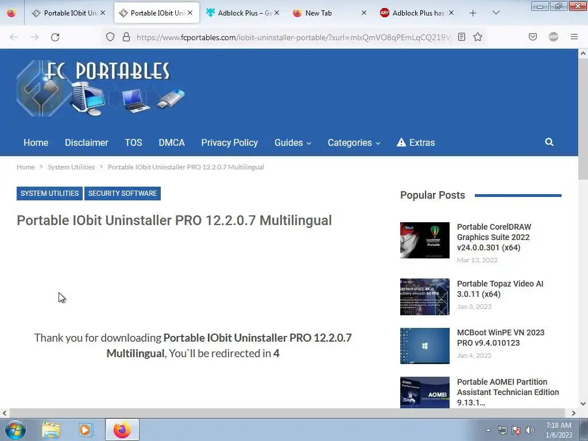View site security padlock info
This screenshot has height=441, width=588.
pos(126,37)
